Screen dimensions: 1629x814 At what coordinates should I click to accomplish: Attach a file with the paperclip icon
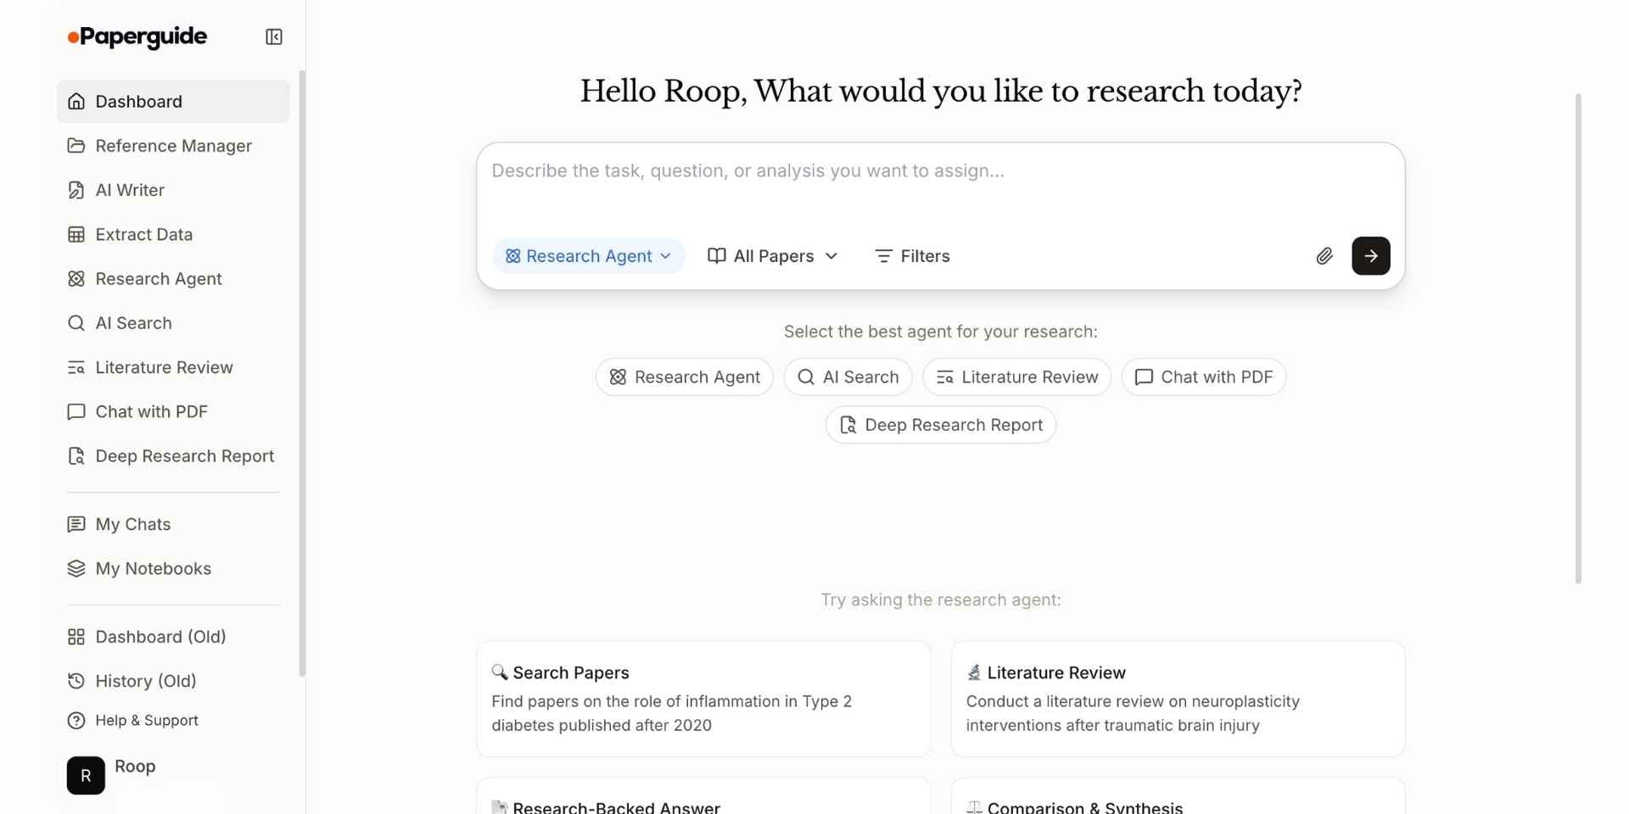(x=1324, y=256)
